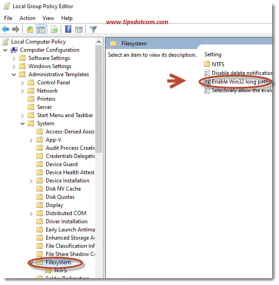Click the tree pane vertical scrollbar thumb

point(99,99)
